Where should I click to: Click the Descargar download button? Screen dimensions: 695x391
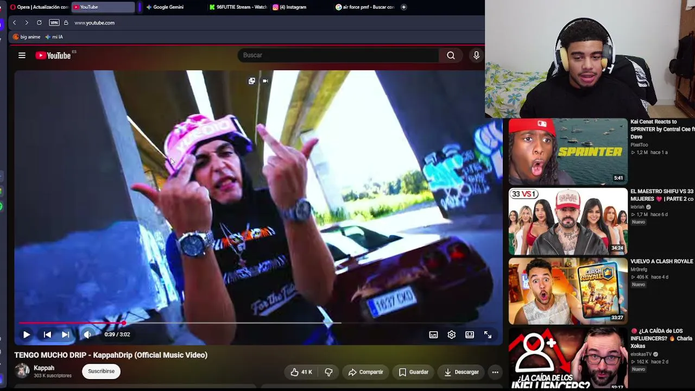(x=462, y=372)
